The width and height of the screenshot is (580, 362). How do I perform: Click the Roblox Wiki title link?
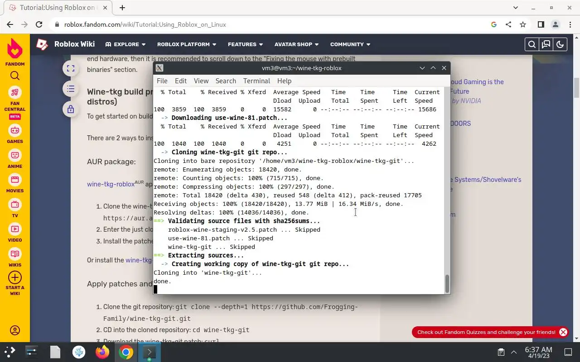[x=74, y=44]
